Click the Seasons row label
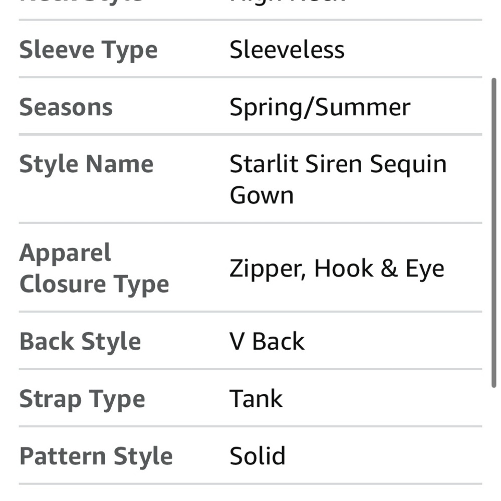Screen dimensions: 501x501 click(x=66, y=107)
